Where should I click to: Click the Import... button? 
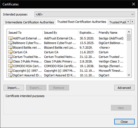(x=14, y=88)
